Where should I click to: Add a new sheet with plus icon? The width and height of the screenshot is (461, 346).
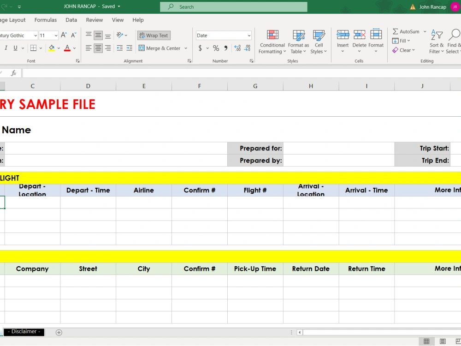[59, 333]
